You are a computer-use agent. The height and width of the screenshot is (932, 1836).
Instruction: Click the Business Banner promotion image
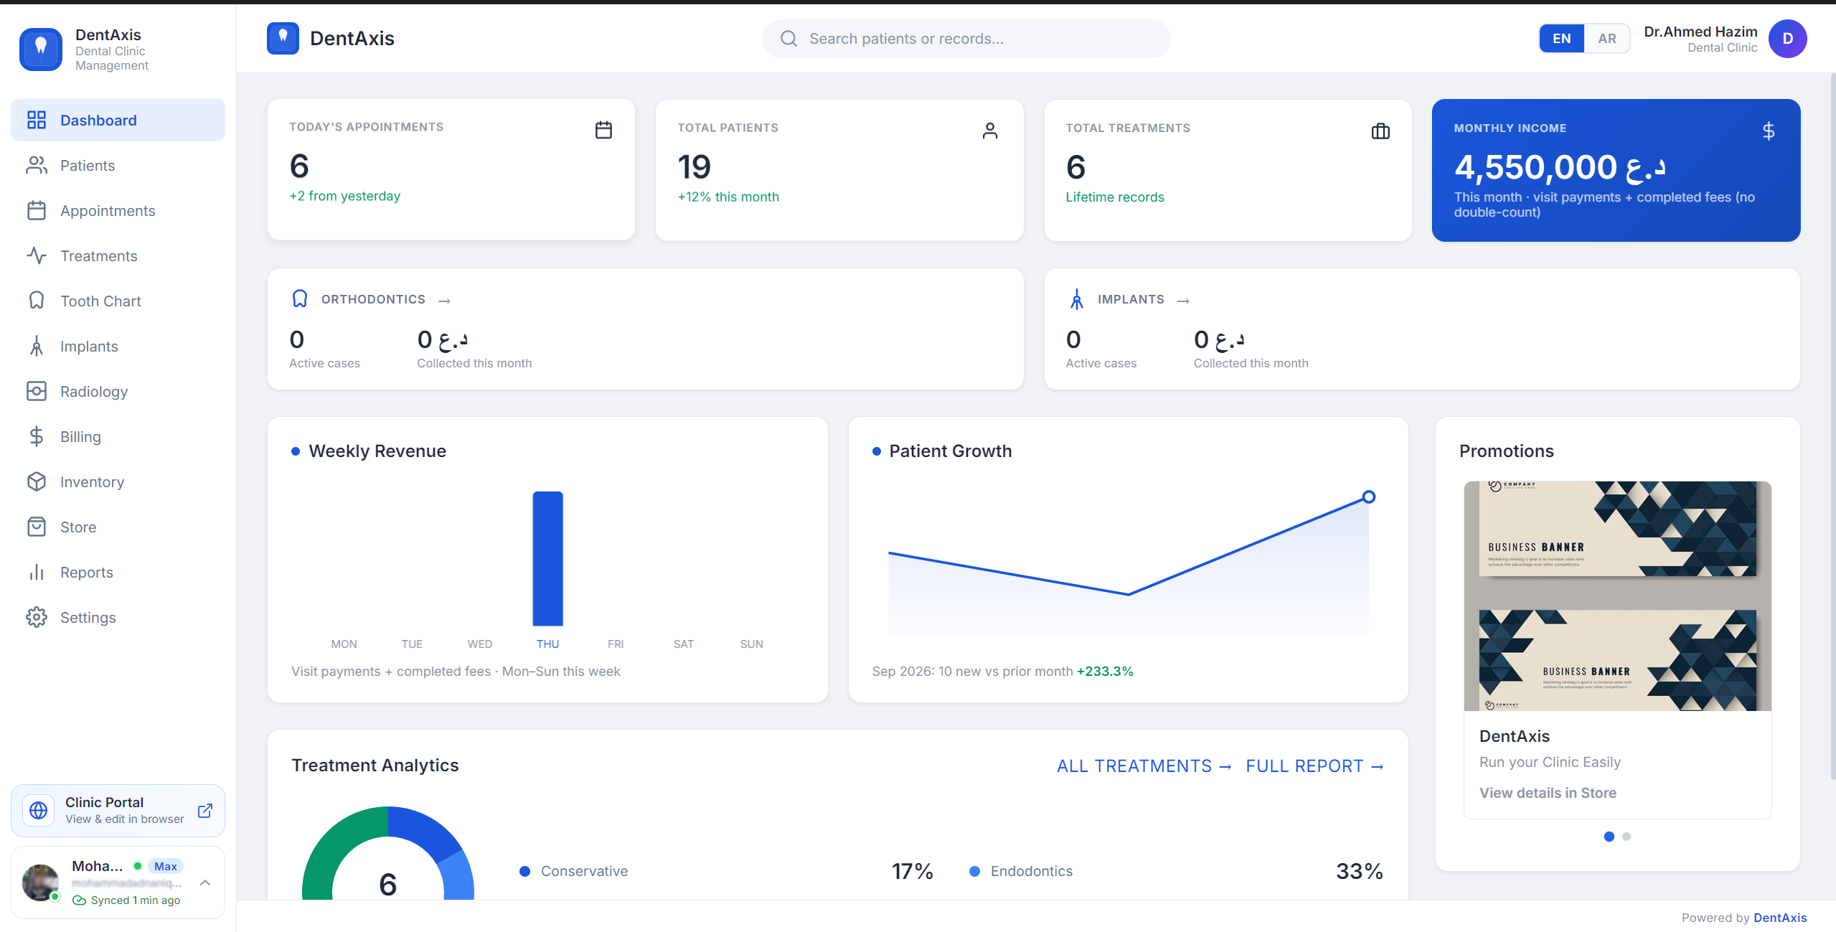tap(1617, 596)
